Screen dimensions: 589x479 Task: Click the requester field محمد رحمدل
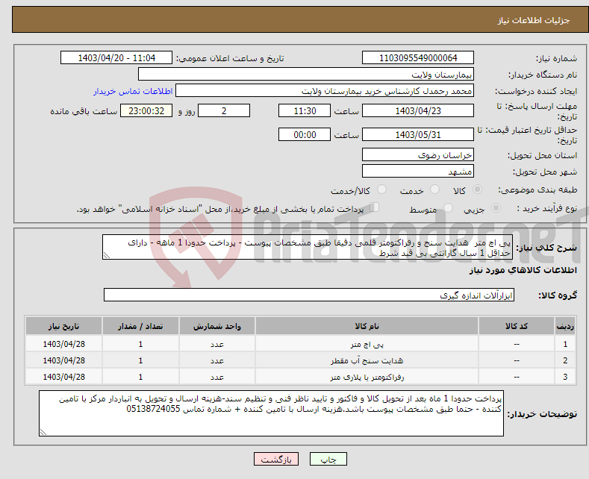click(x=325, y=90)
